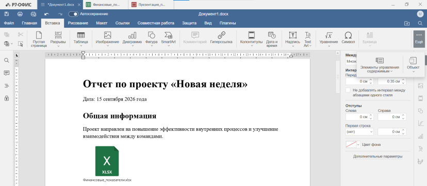Click the Дополнительные параметры link
427x186 pixels.
click(x=377, y=156)
